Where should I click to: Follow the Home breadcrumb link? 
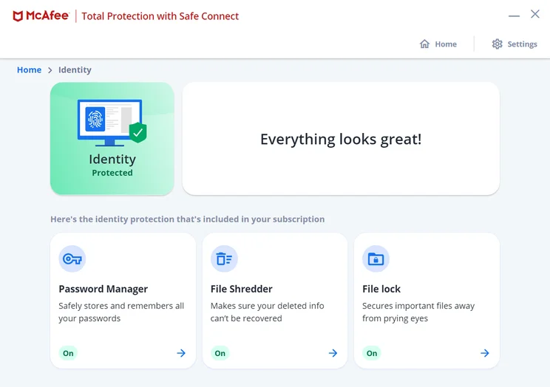pos(29,69)
